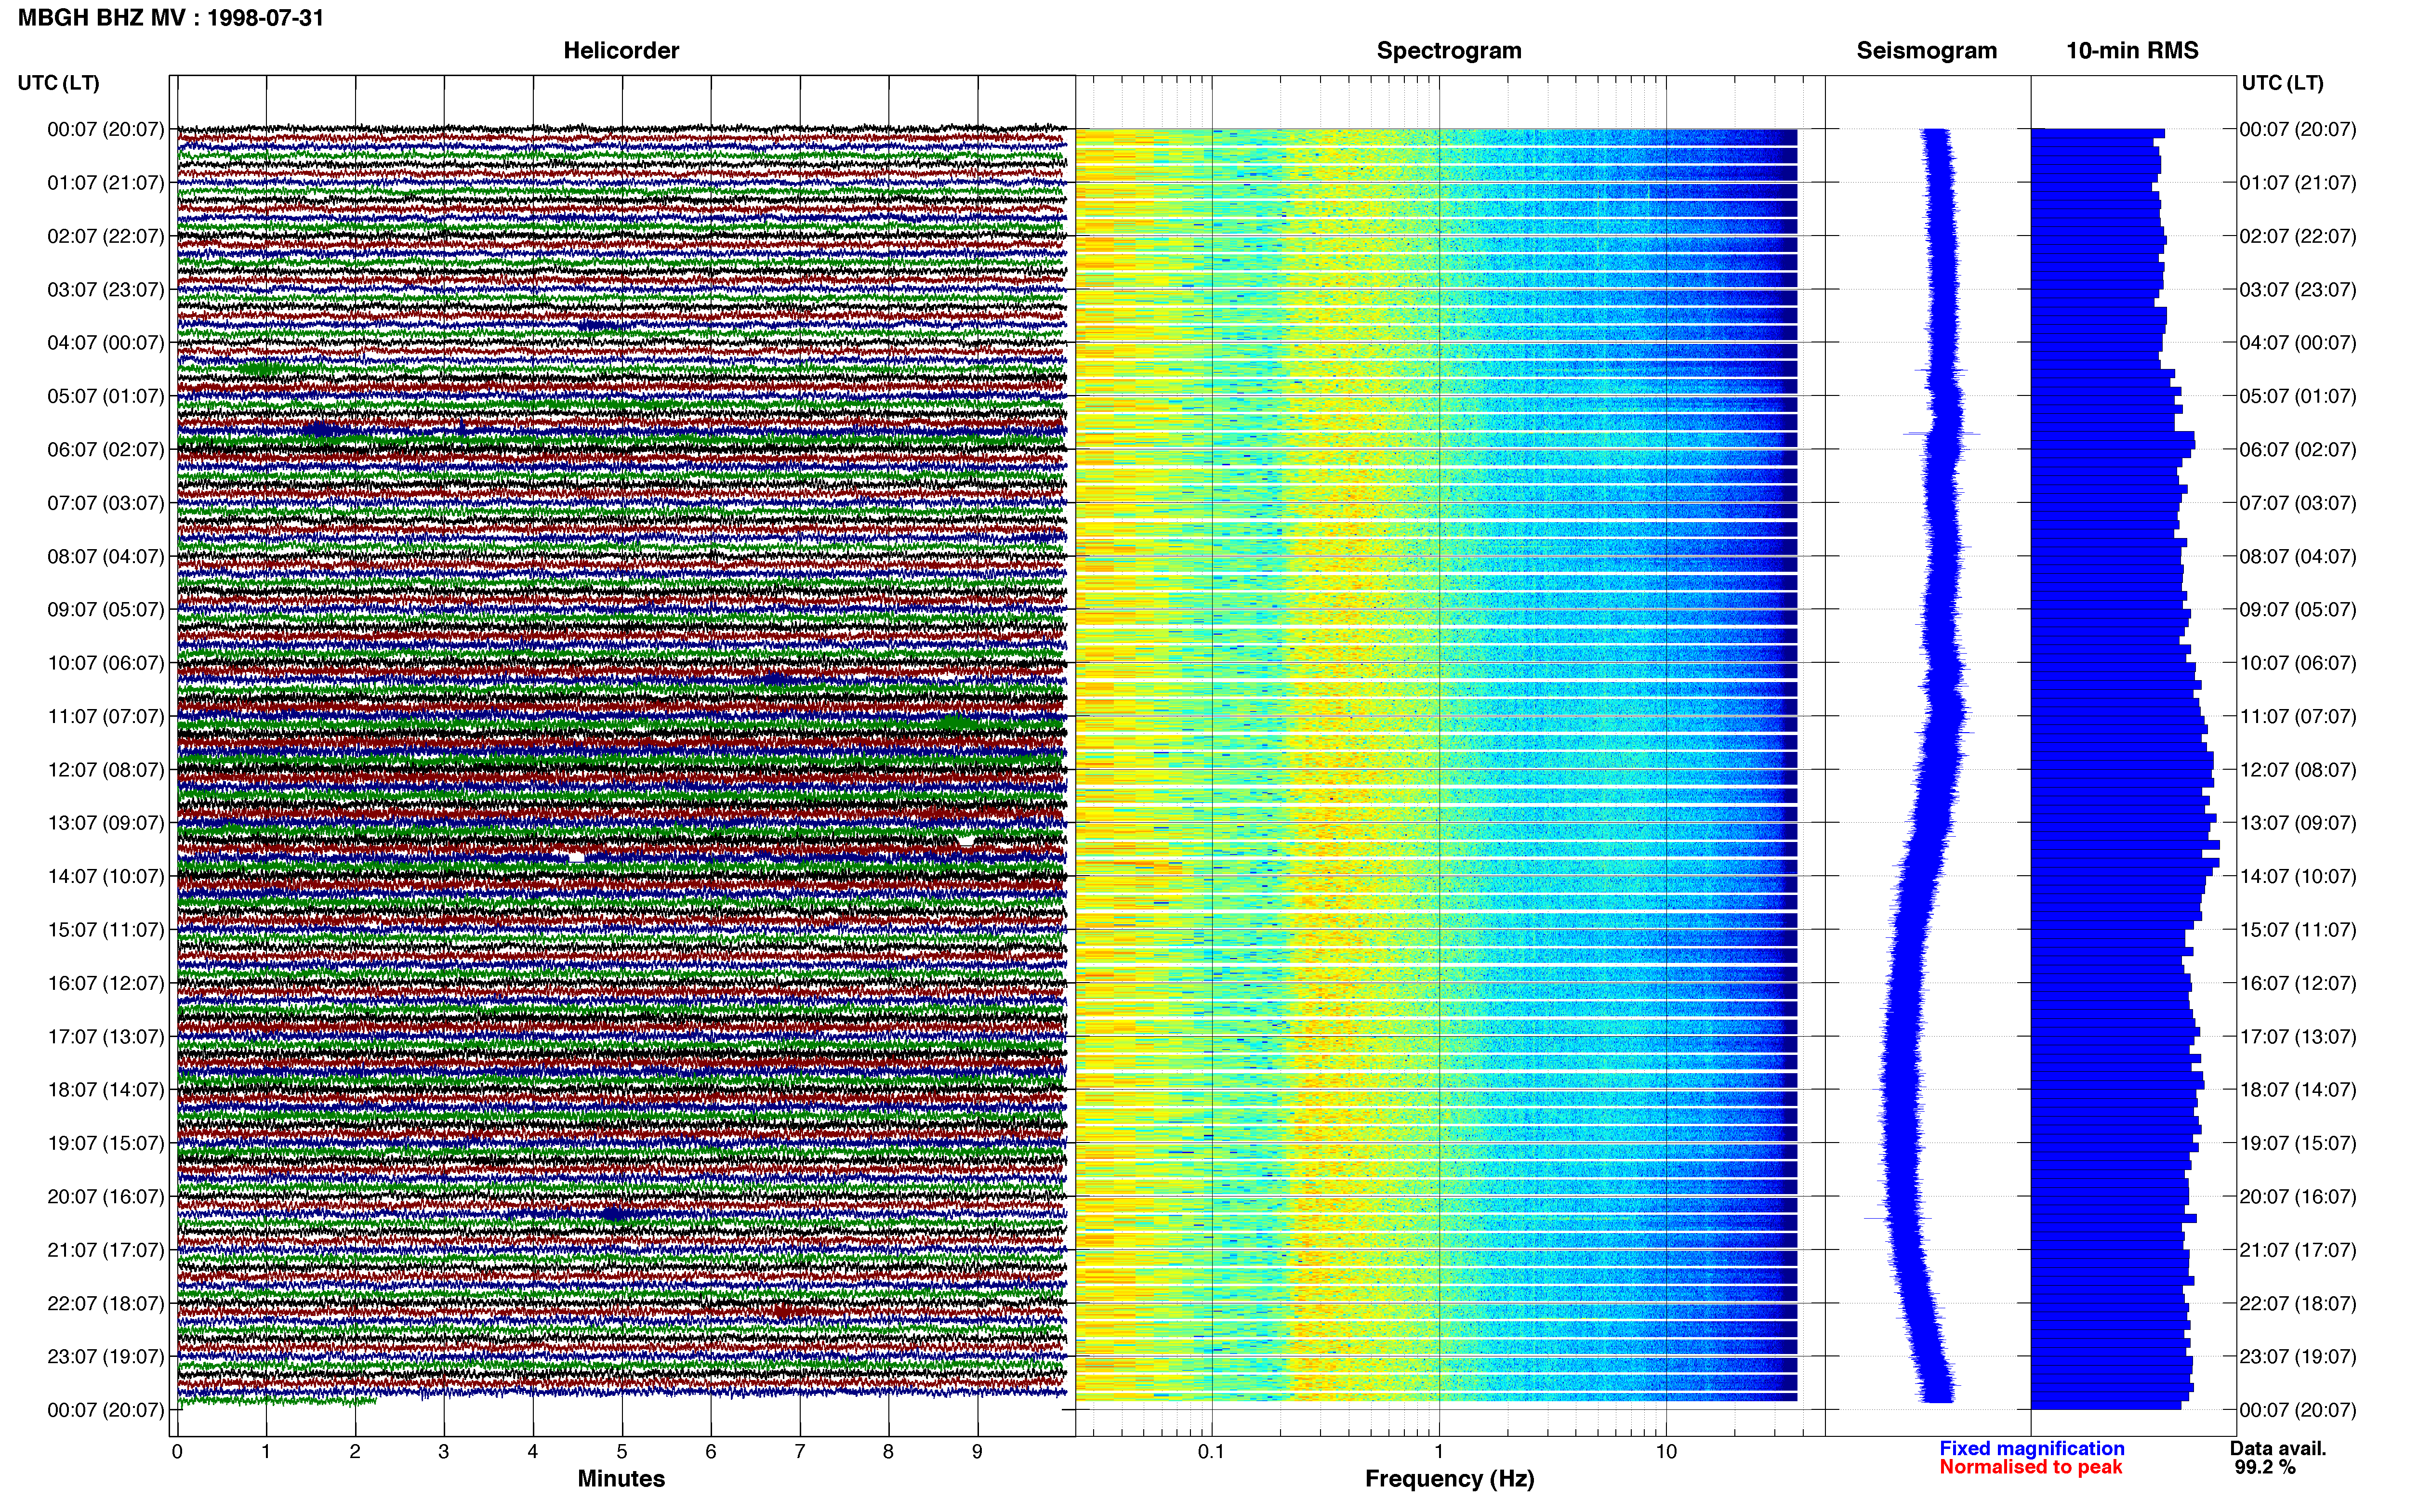Screen dimensions: 2418x1512
Task: Click left axis label 07:07 (03:07)
Action: coord(106,503)
